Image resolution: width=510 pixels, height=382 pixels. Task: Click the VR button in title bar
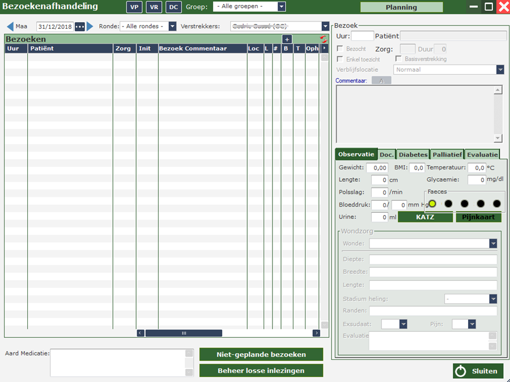coord(154,7)
